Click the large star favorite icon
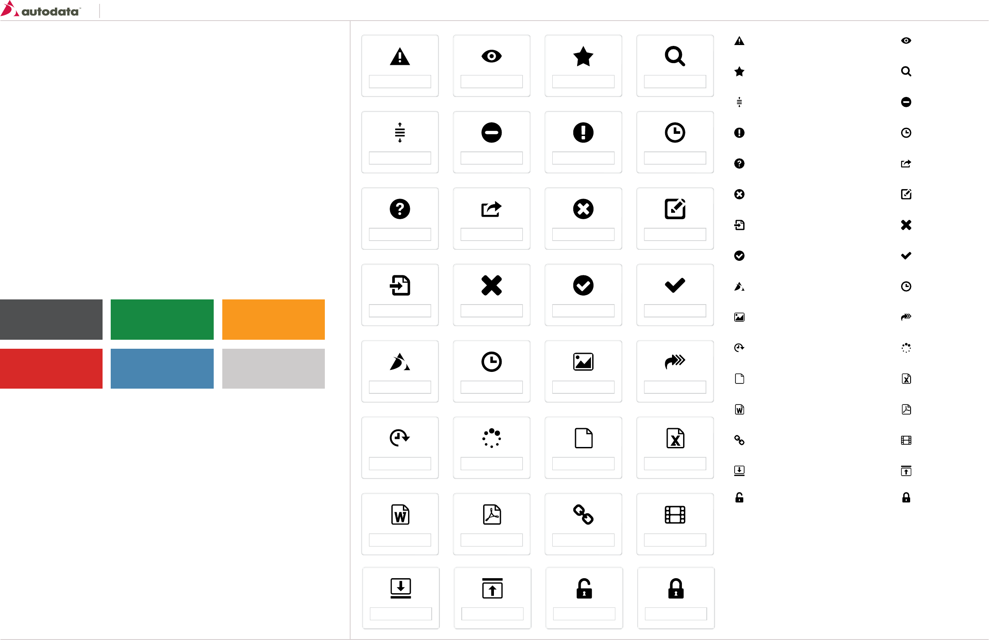The width and height of the screenshot is (1008, 640). [583, 57]
